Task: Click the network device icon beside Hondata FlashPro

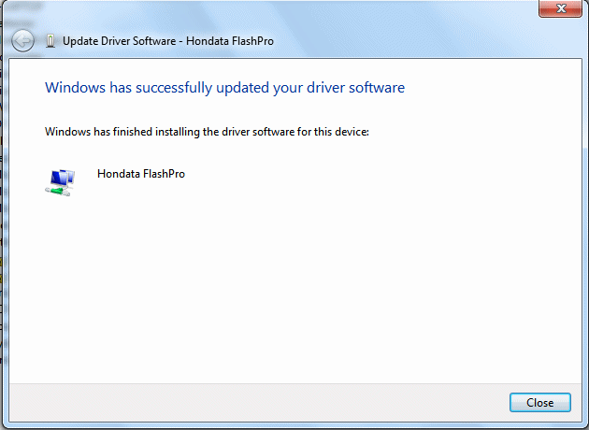Action: coord(61,182)
